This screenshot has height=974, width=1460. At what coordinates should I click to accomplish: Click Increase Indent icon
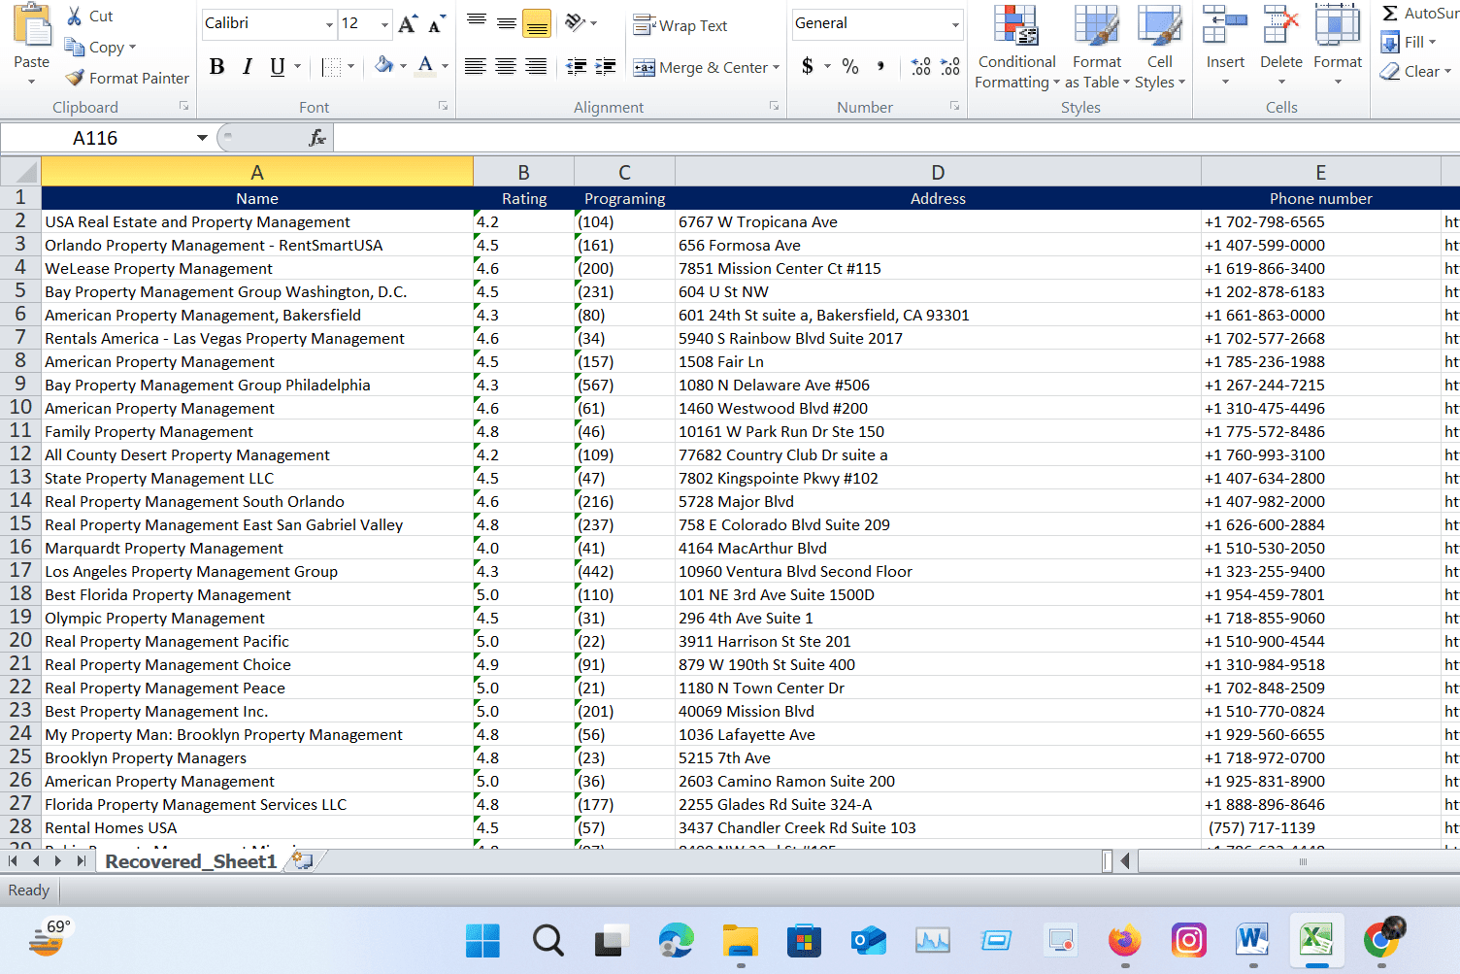(x=606, y=66)
